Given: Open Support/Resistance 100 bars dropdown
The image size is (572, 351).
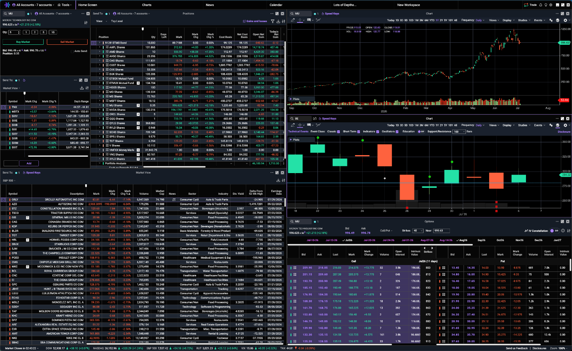Looking at the screenshot, I should (459, 132).
